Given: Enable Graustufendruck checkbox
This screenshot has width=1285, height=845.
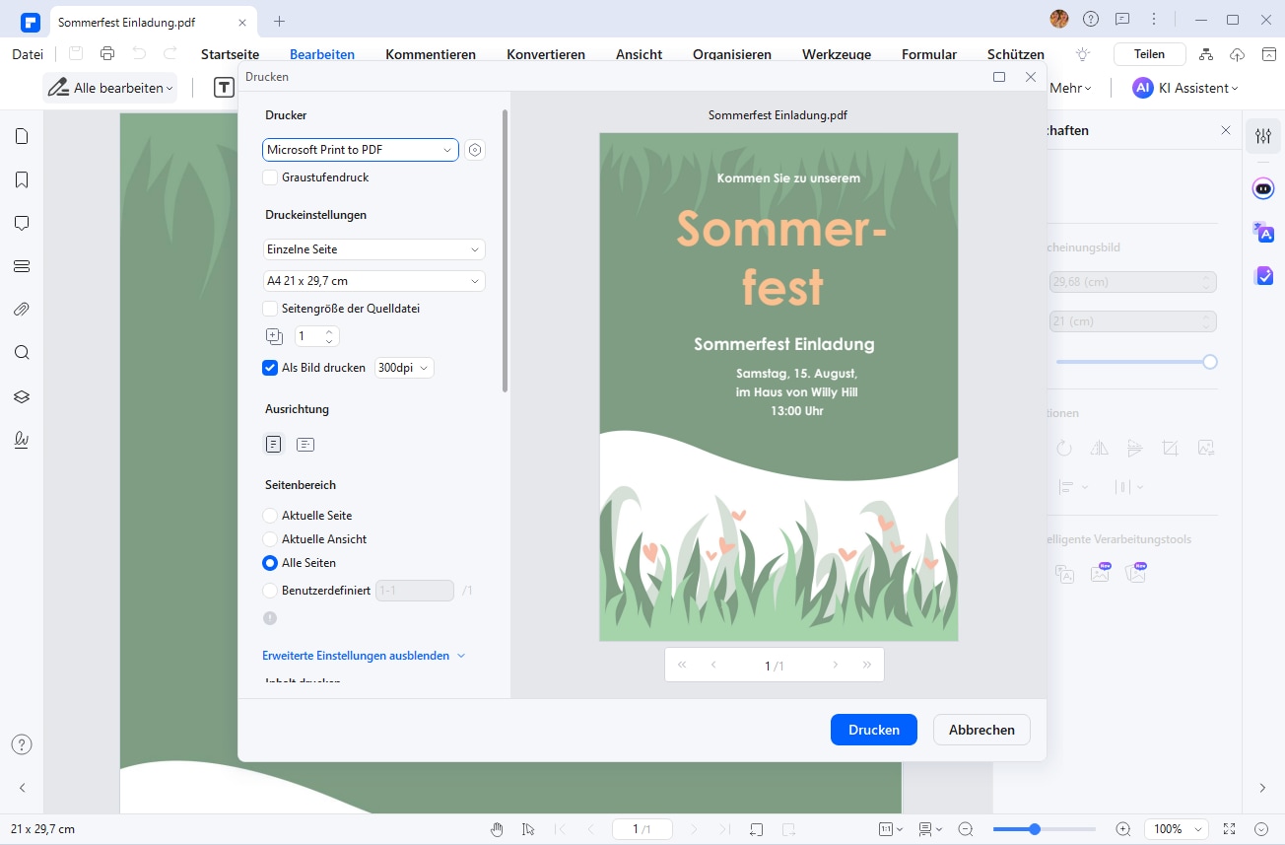Looking at the screenshot, I should pos(270,177).
